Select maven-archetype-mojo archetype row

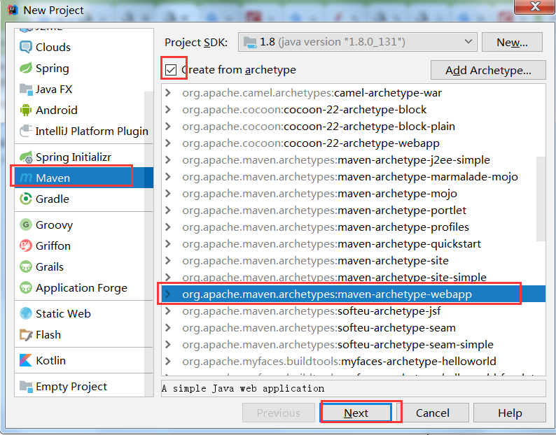pos(353,194)
